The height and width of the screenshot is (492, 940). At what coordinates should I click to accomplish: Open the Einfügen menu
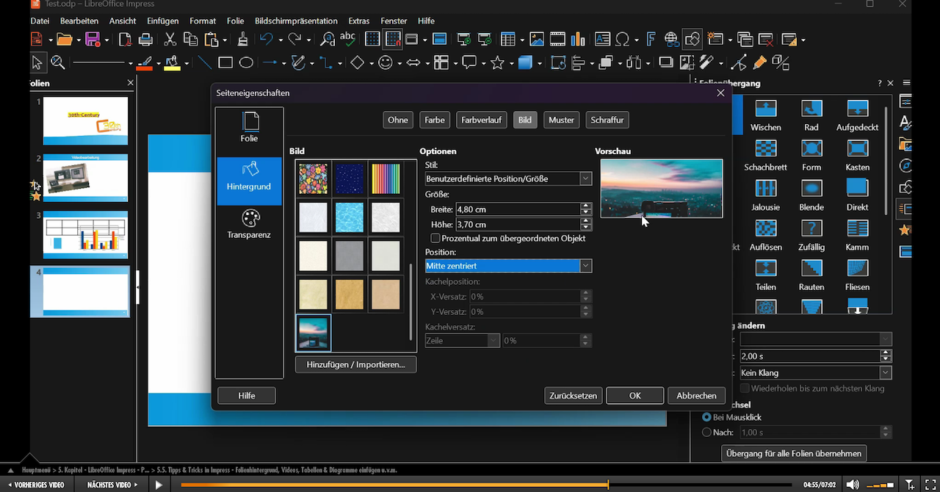click(162, 21)
